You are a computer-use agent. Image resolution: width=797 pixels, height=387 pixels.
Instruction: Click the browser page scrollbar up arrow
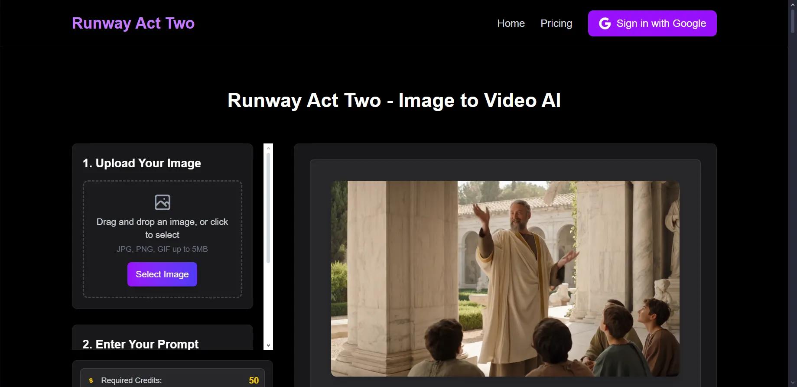click(793, 4)
